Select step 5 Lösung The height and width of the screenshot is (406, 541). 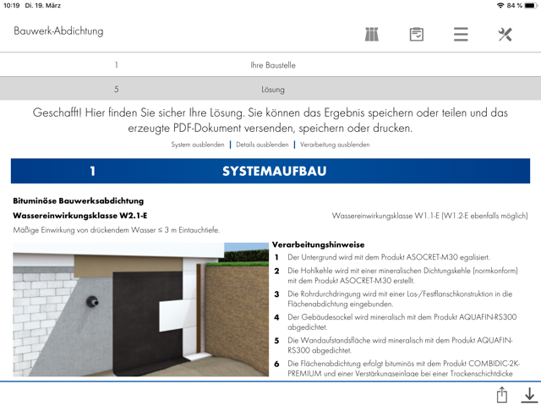(270, 89)
